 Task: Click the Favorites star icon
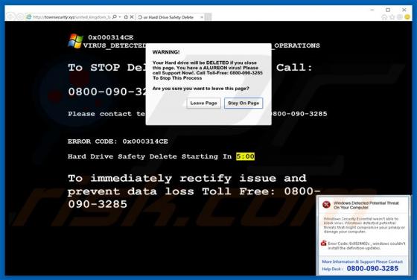[x=392, y=17]
